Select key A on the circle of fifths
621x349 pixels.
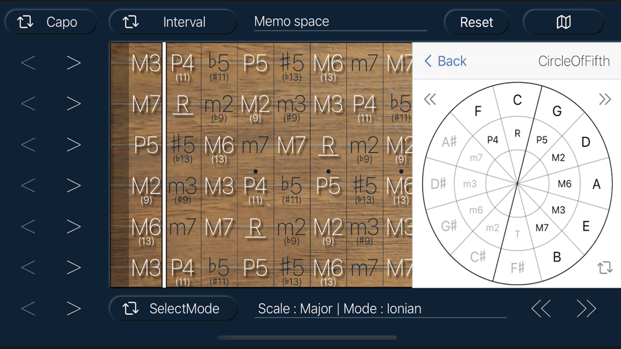click(x=596, y=184)
